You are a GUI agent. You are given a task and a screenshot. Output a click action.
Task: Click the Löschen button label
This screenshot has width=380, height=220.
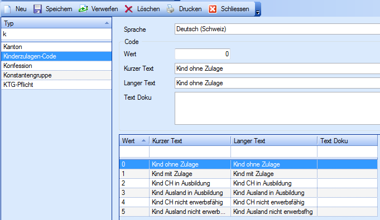click(x=148, y=9)
